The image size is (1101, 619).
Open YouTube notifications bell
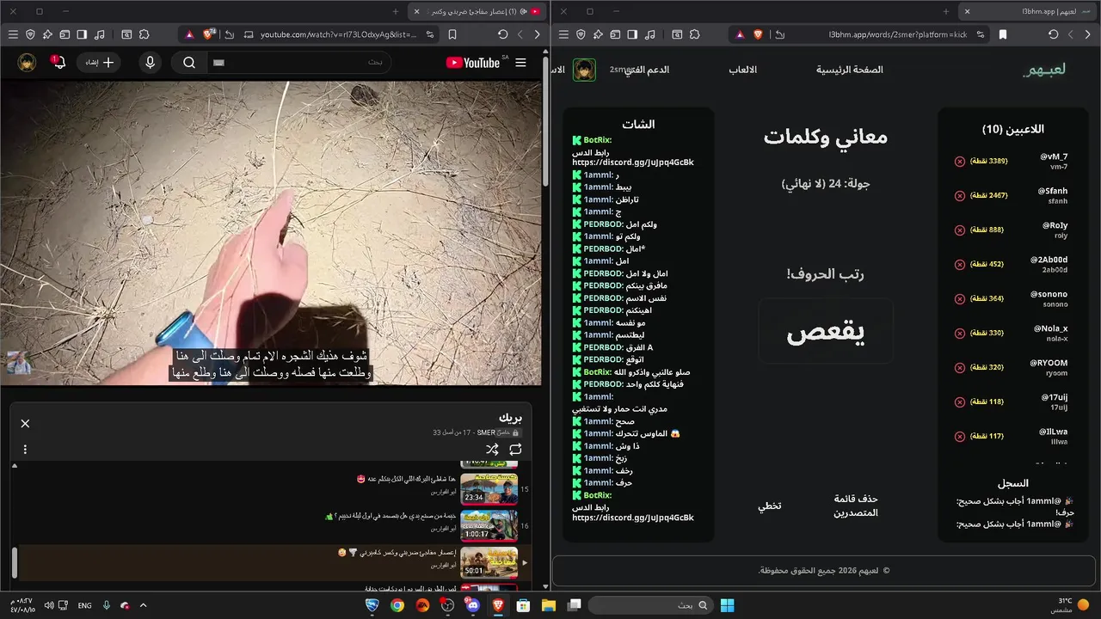click(58, 63)
